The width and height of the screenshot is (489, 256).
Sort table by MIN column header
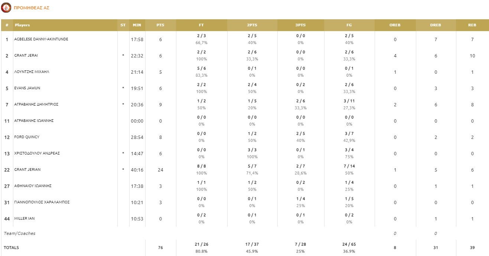point(137,25)
